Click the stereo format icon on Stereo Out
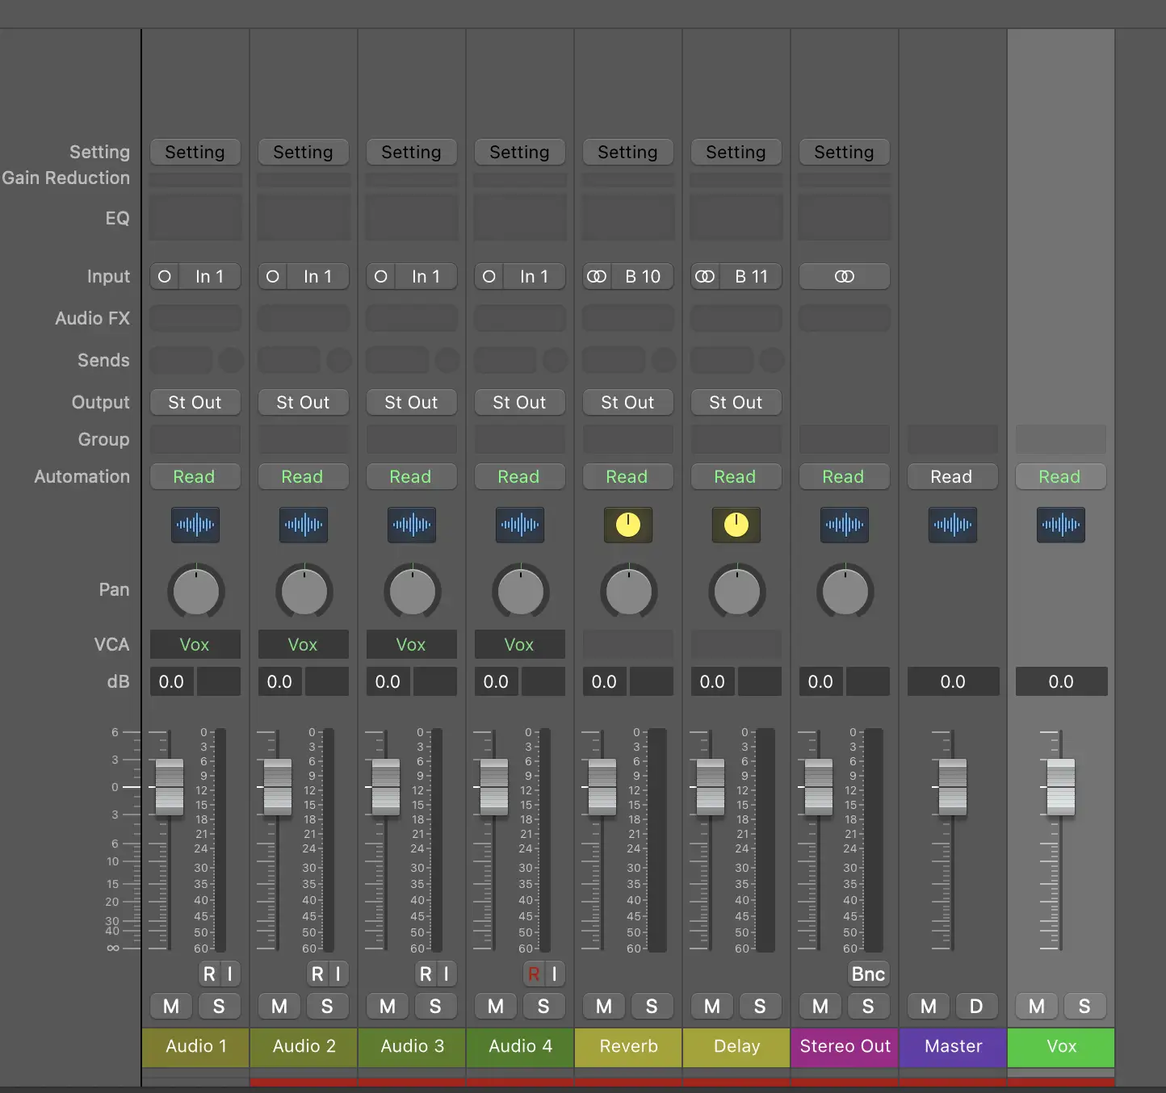Viewport: 1166px width, 1093px height. 844,277
